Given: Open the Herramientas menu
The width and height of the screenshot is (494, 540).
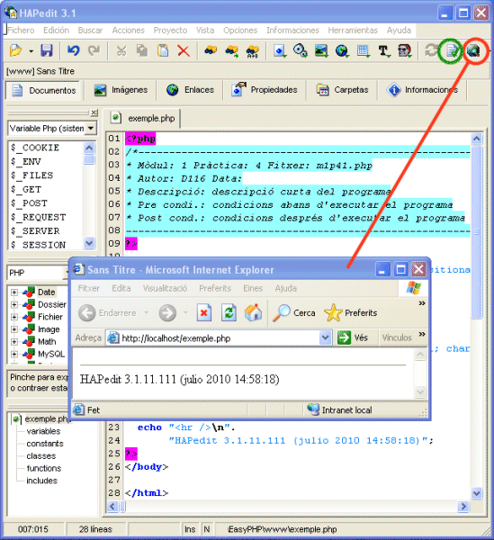Looking at the screenshot, I should (353, 31).
